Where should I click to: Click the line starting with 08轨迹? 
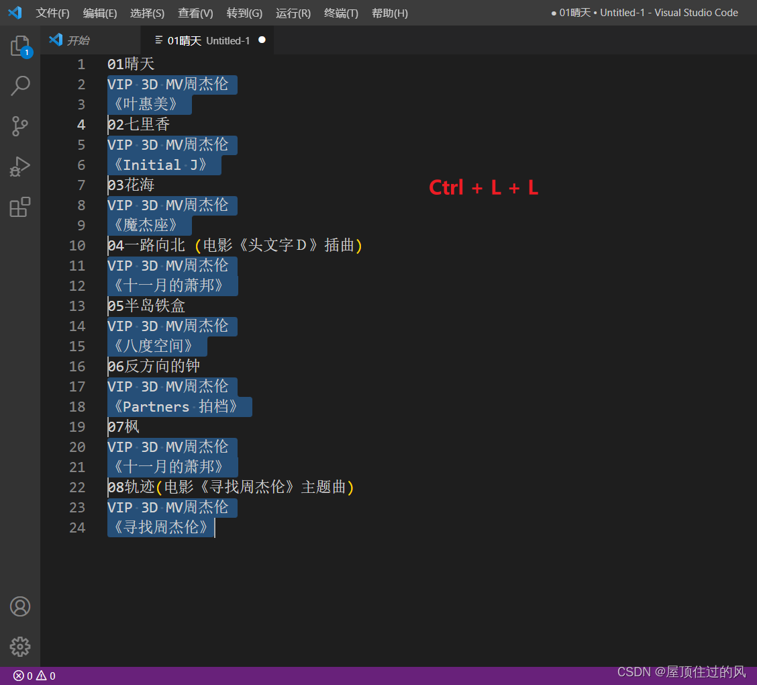[231, 487]
